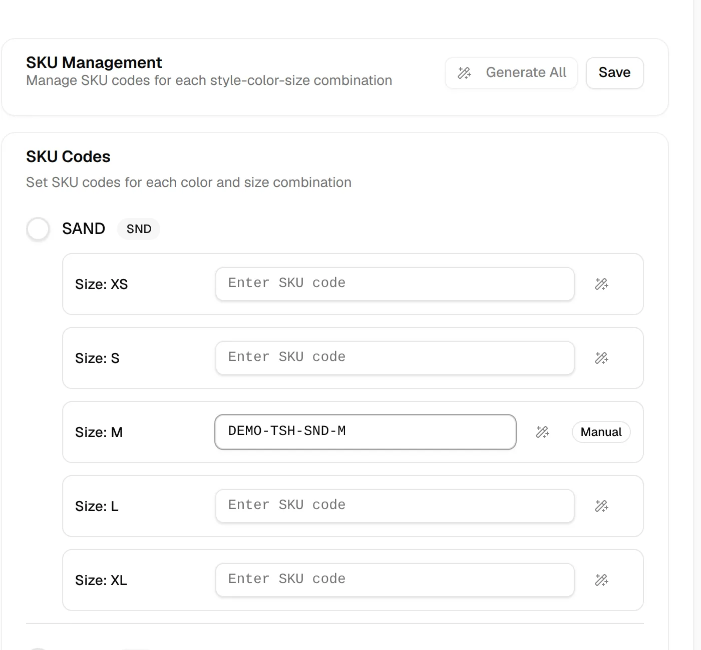Click the Size: XL label
Screen dimensions: 701x650
pos(101,580)
